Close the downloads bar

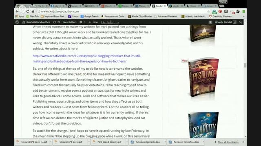243,142
